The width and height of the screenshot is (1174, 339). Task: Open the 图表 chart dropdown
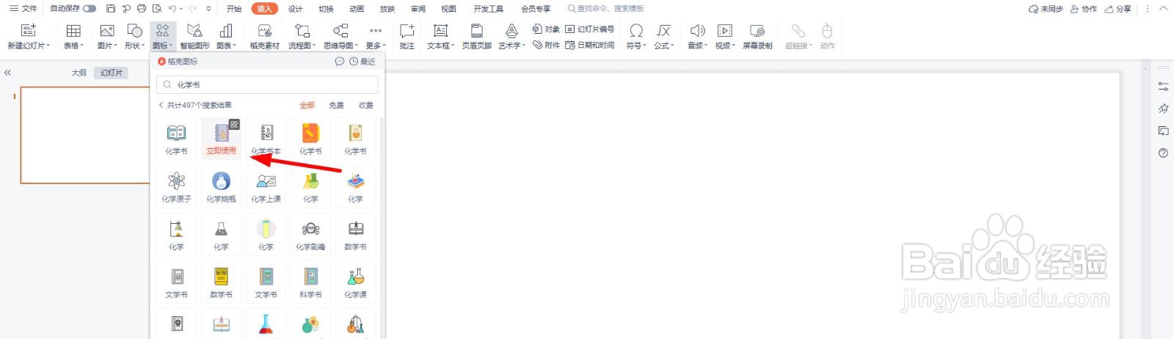pos(226,36)
